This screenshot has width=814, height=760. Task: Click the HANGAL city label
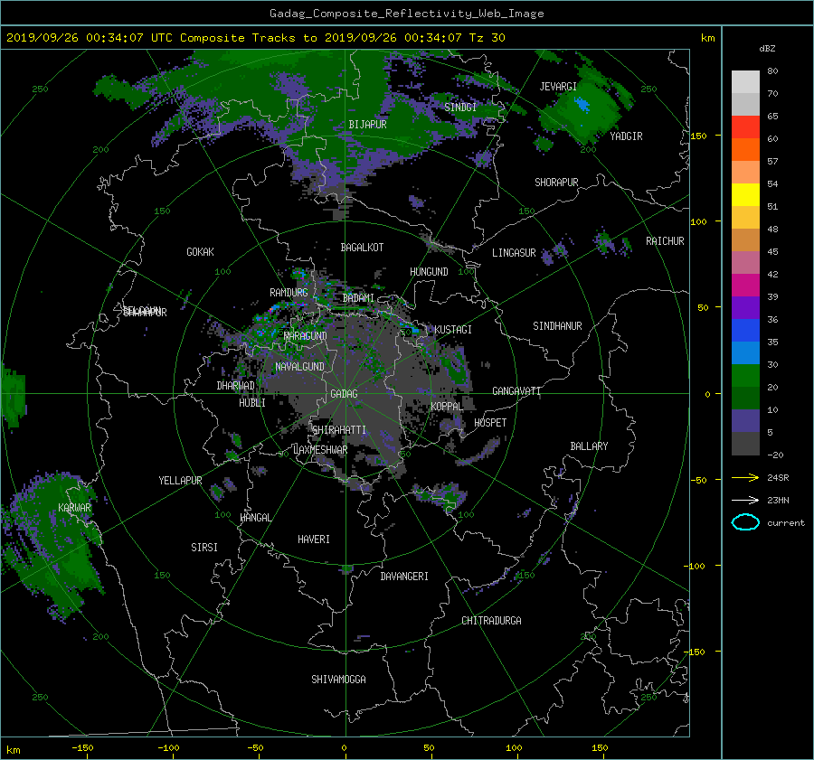point(255,518)
